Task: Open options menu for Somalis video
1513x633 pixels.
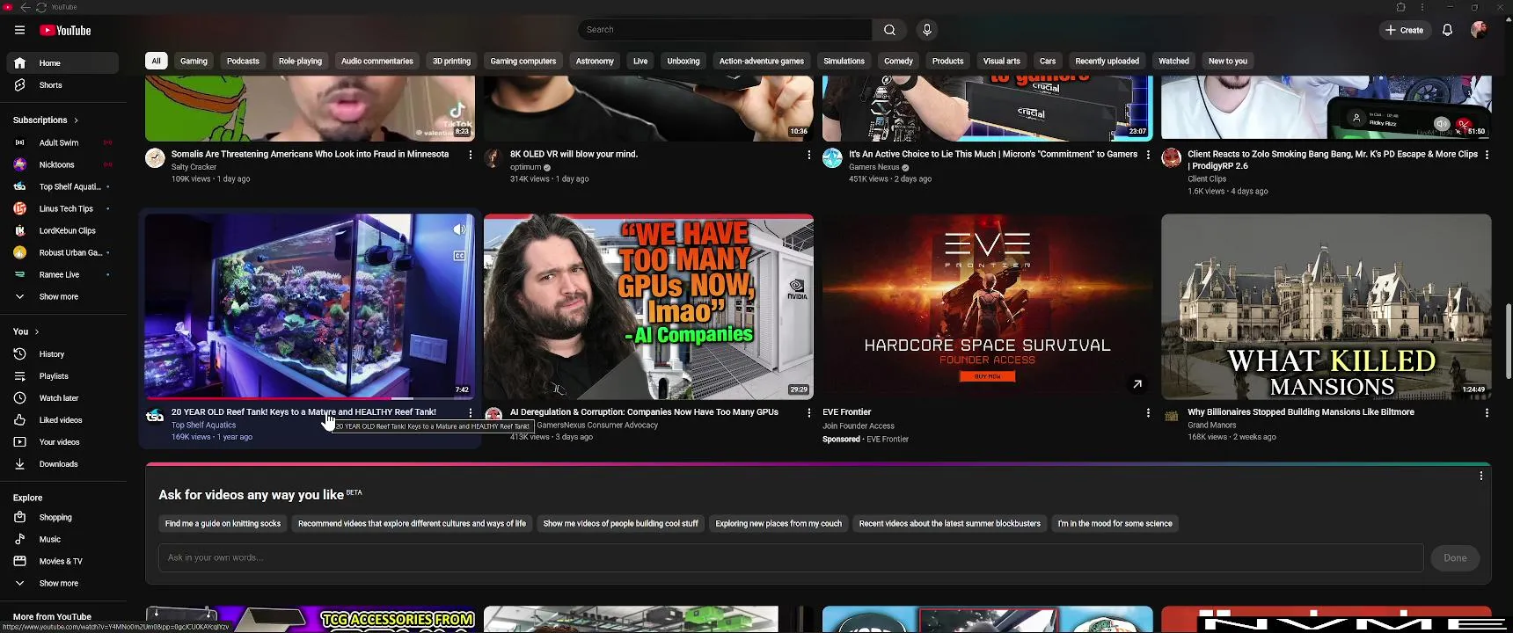Action: click(x=471, y=155)
